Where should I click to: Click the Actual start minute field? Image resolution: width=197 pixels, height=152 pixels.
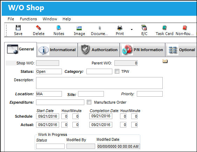(x=76, y=125)
